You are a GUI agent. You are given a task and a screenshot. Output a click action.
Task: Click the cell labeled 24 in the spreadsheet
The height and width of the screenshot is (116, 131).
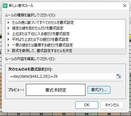tap(86, 114)
